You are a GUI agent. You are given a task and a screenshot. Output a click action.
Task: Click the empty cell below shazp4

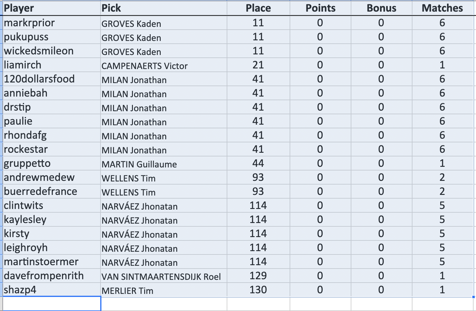(52, 303)
